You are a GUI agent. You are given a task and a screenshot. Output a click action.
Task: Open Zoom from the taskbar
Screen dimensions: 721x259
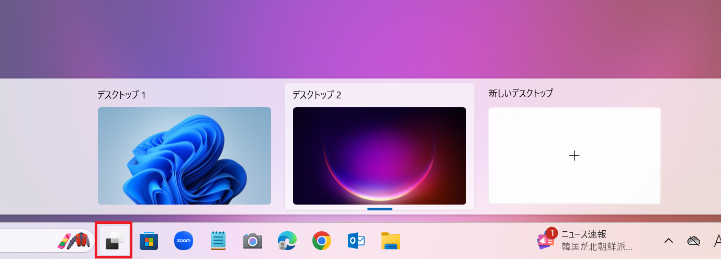[184, 241]
